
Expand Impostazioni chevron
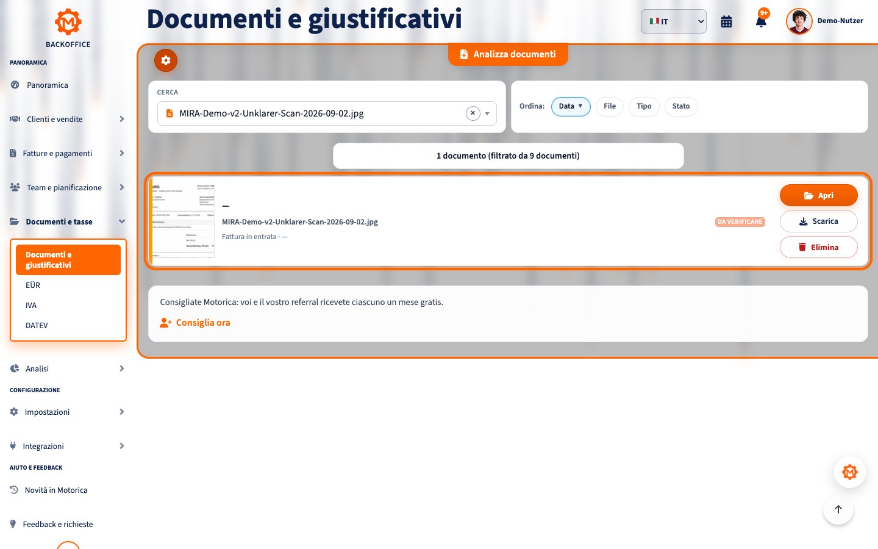tap(122, 412)
